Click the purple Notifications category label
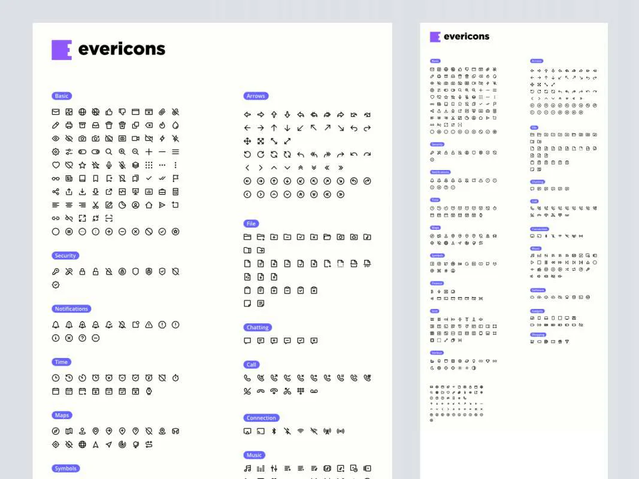The height and width of the screenshot is (479, 639). 71,309
